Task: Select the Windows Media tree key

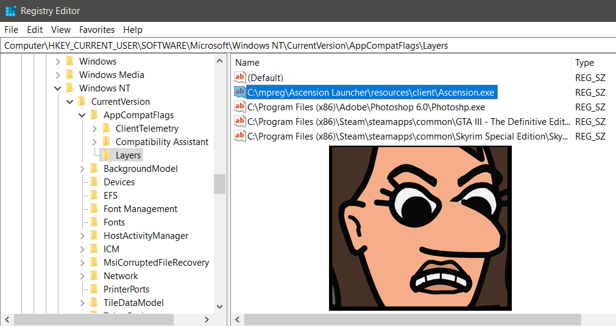Action: pos(112,75)
